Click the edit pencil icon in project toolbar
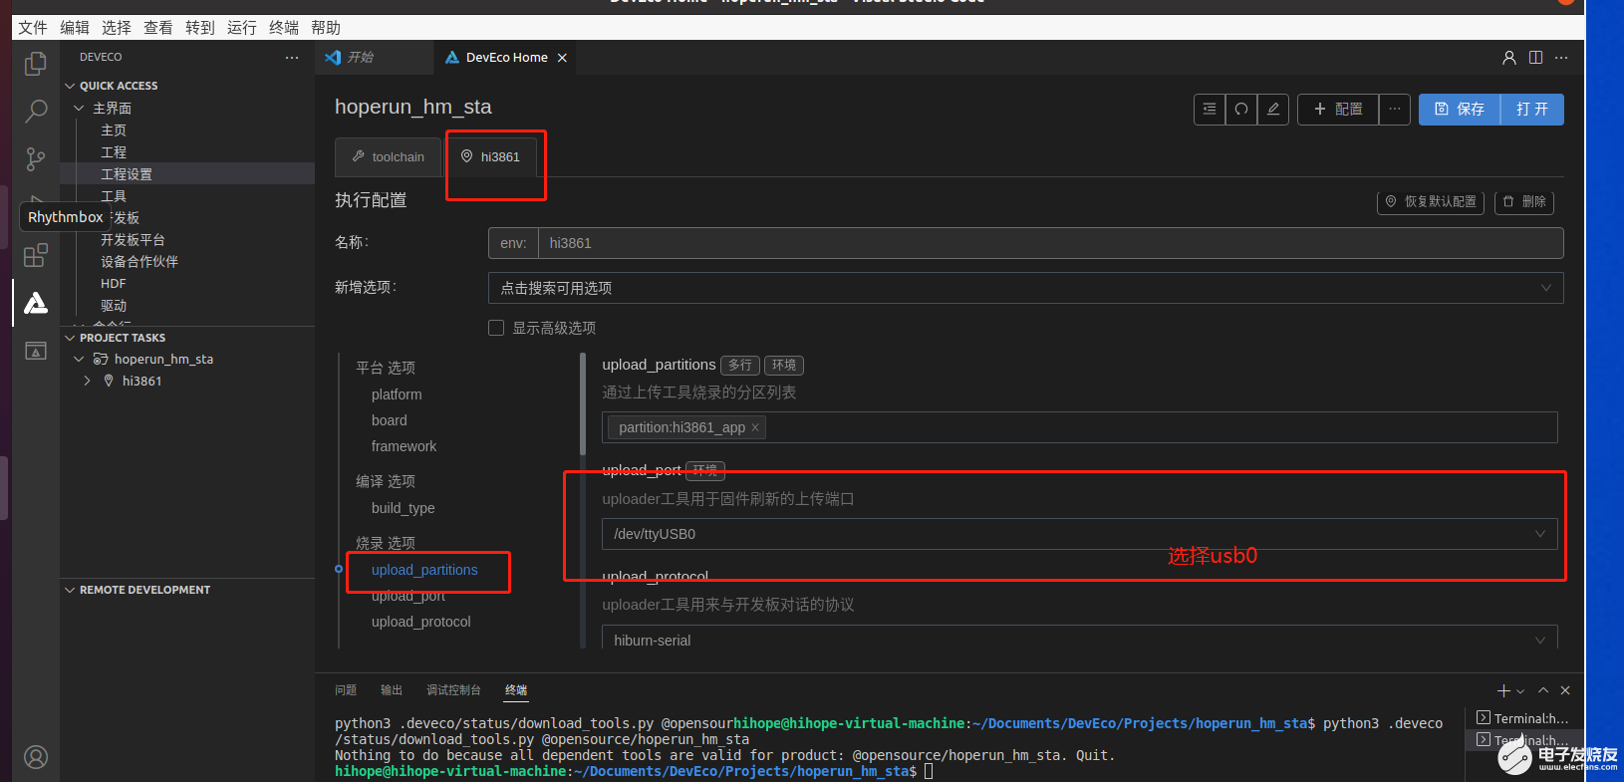 point(1273,110)
